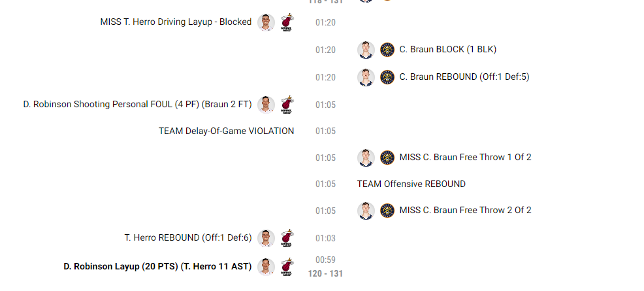
Task: Click Nuggets logo beside Free Throw 2 Of 2
Action: coord(387,211)
